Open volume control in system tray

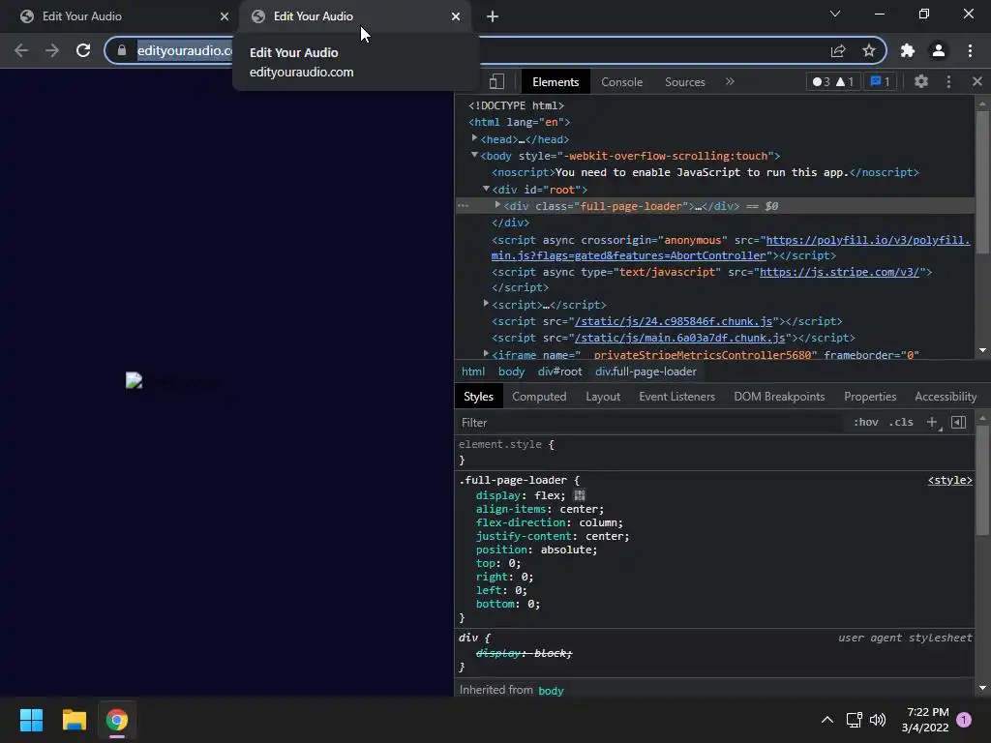point(878,720)
